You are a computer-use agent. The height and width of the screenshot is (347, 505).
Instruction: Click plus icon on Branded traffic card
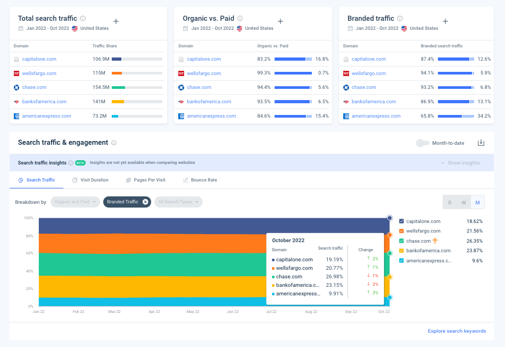click(x=445, y=21)
